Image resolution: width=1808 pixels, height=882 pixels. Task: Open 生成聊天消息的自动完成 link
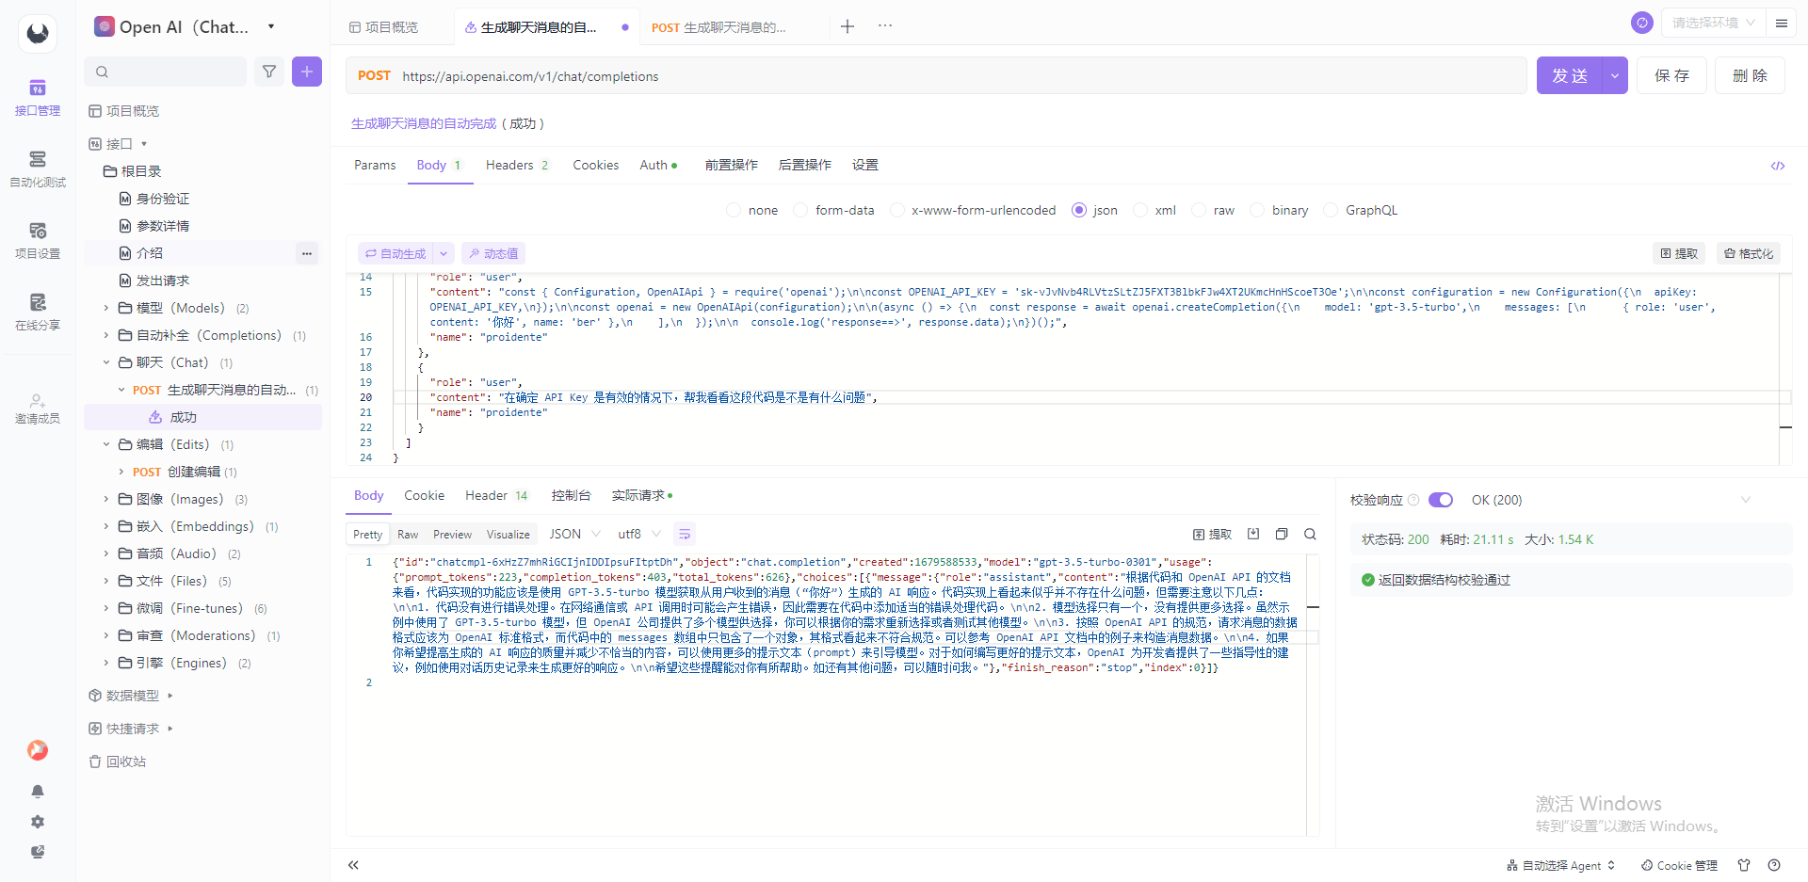[x=424, y=123]
